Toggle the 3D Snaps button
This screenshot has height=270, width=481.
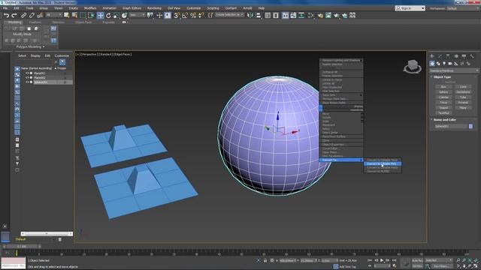point(177,15)
